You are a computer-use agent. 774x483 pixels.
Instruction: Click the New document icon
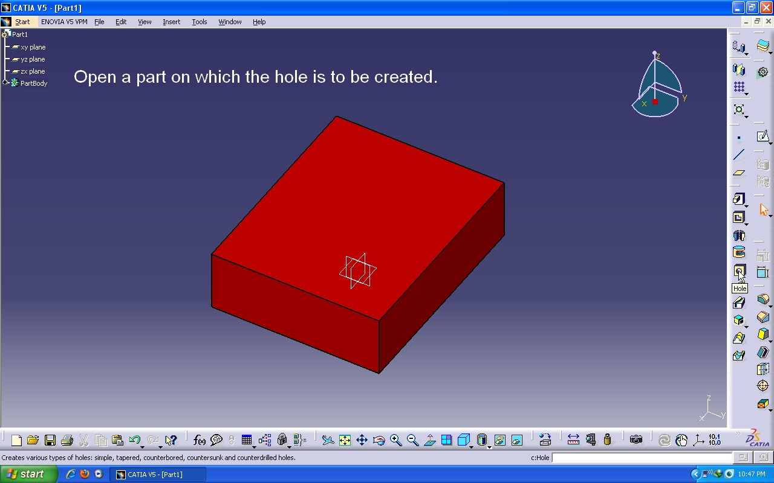16,440
